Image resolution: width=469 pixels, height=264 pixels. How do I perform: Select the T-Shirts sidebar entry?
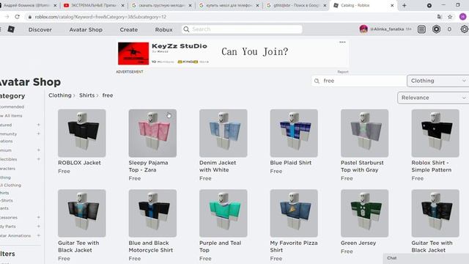[7, 200]
